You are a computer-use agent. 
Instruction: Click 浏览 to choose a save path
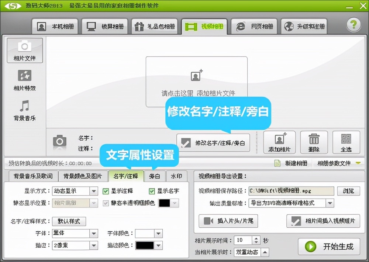pyautogui.click(x=348, y=191)
